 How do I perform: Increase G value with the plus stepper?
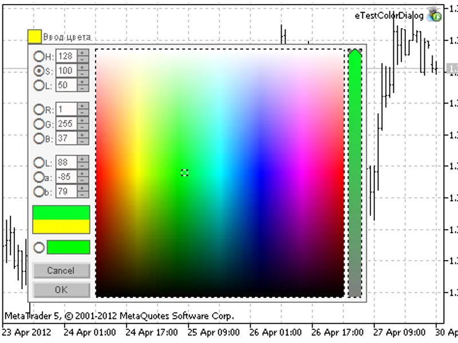pyautogui.click(x=83, y=121)
